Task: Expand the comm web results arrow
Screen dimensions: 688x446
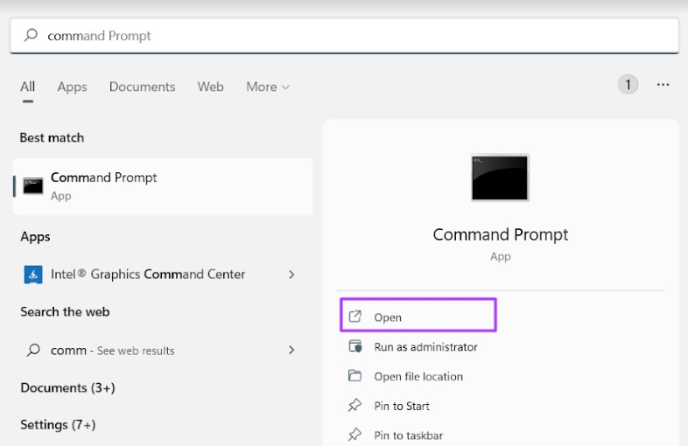Action: pyautogui.click(x=291, y=350)
